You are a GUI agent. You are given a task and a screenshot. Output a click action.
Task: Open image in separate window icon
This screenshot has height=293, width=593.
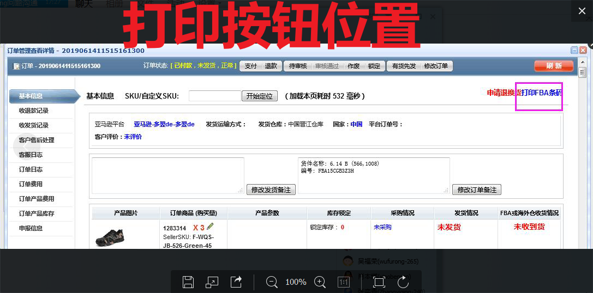coord(212,282)
